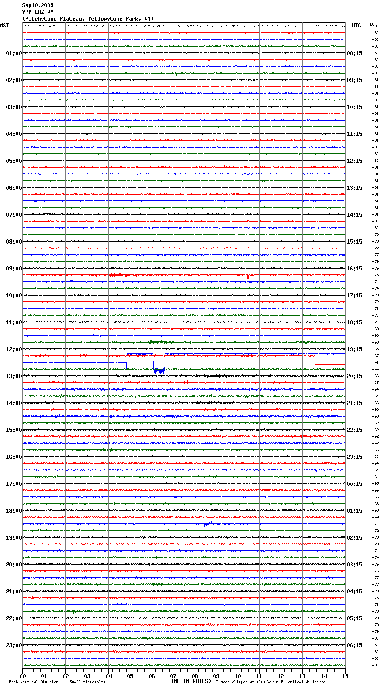Click the 02:15 UTC time label
381x688 pixels.
[355, 538]
